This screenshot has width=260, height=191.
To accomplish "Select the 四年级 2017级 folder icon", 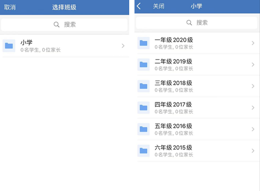I will pos(143,107).
